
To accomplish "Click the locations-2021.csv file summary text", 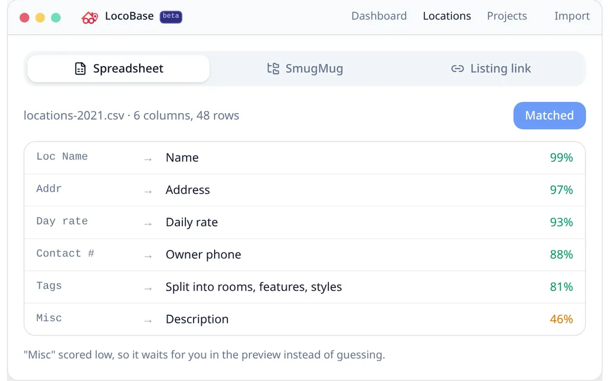I will click(131, 115).
